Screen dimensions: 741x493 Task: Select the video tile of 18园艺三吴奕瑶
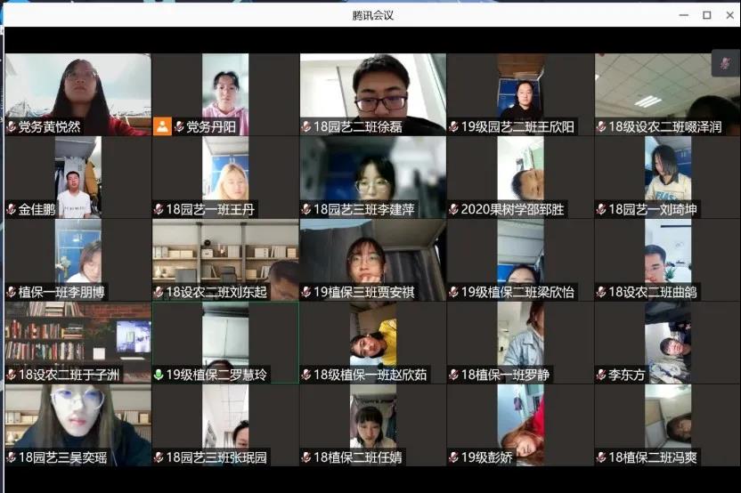pos(77,418)
